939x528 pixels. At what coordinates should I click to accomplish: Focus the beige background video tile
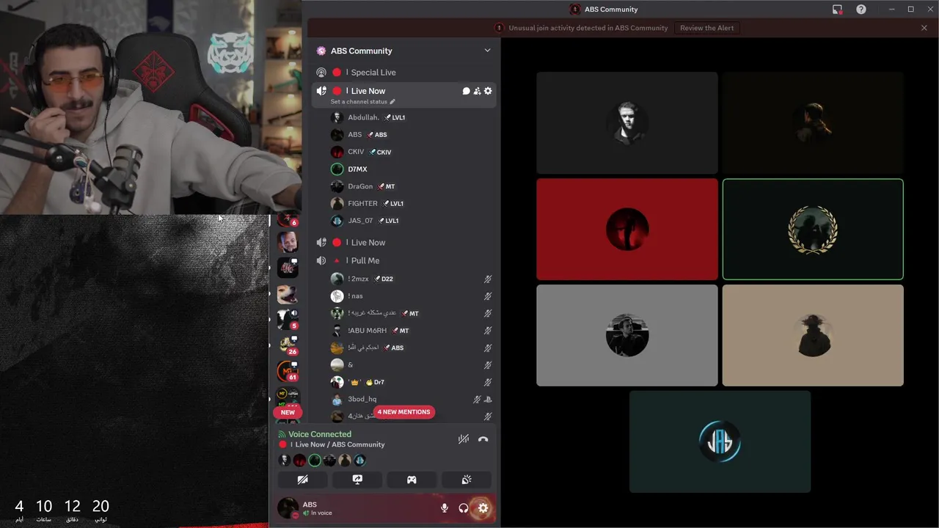[x=813, y=335]
